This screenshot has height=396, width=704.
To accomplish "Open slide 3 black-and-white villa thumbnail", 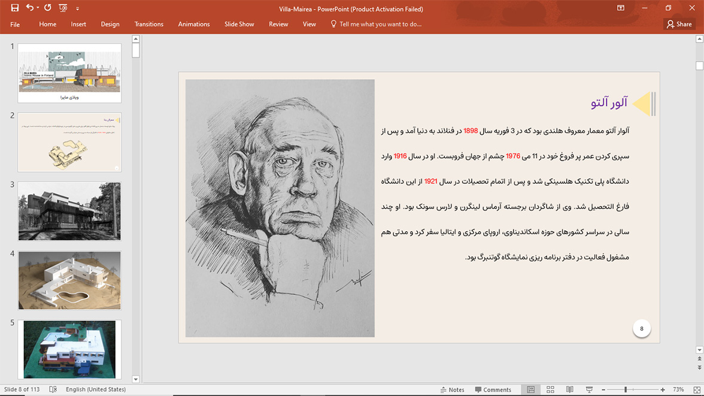I will [69, 211].
